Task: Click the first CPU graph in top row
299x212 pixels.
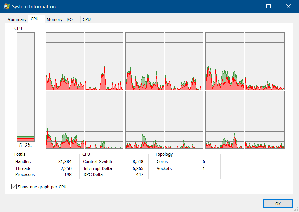Action: 65,61
